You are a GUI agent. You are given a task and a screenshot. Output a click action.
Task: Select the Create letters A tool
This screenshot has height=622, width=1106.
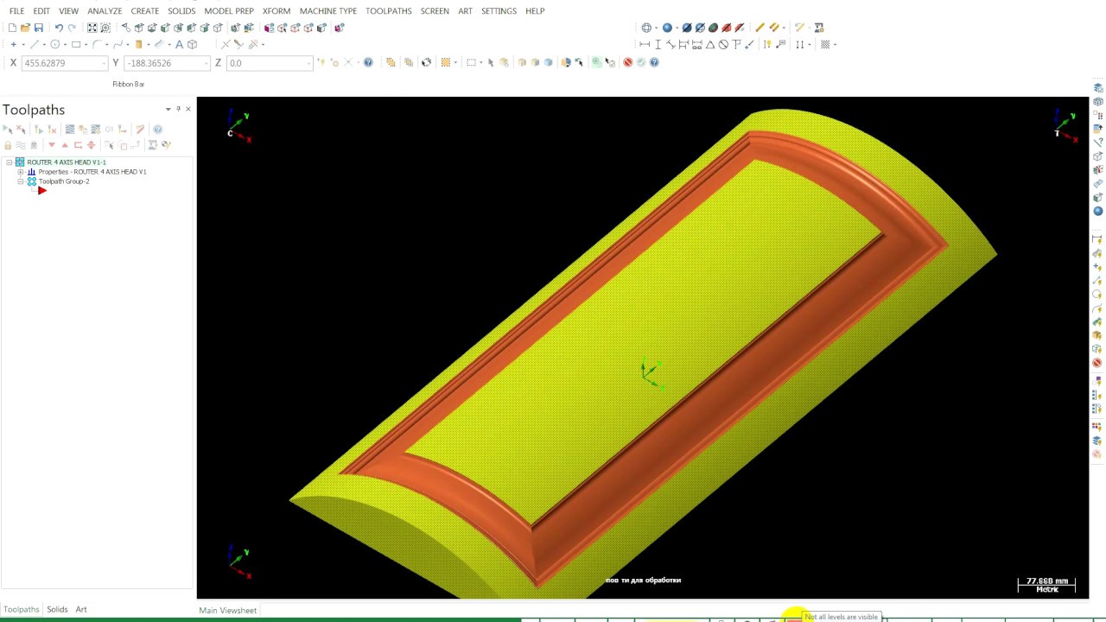click(179, 44)
